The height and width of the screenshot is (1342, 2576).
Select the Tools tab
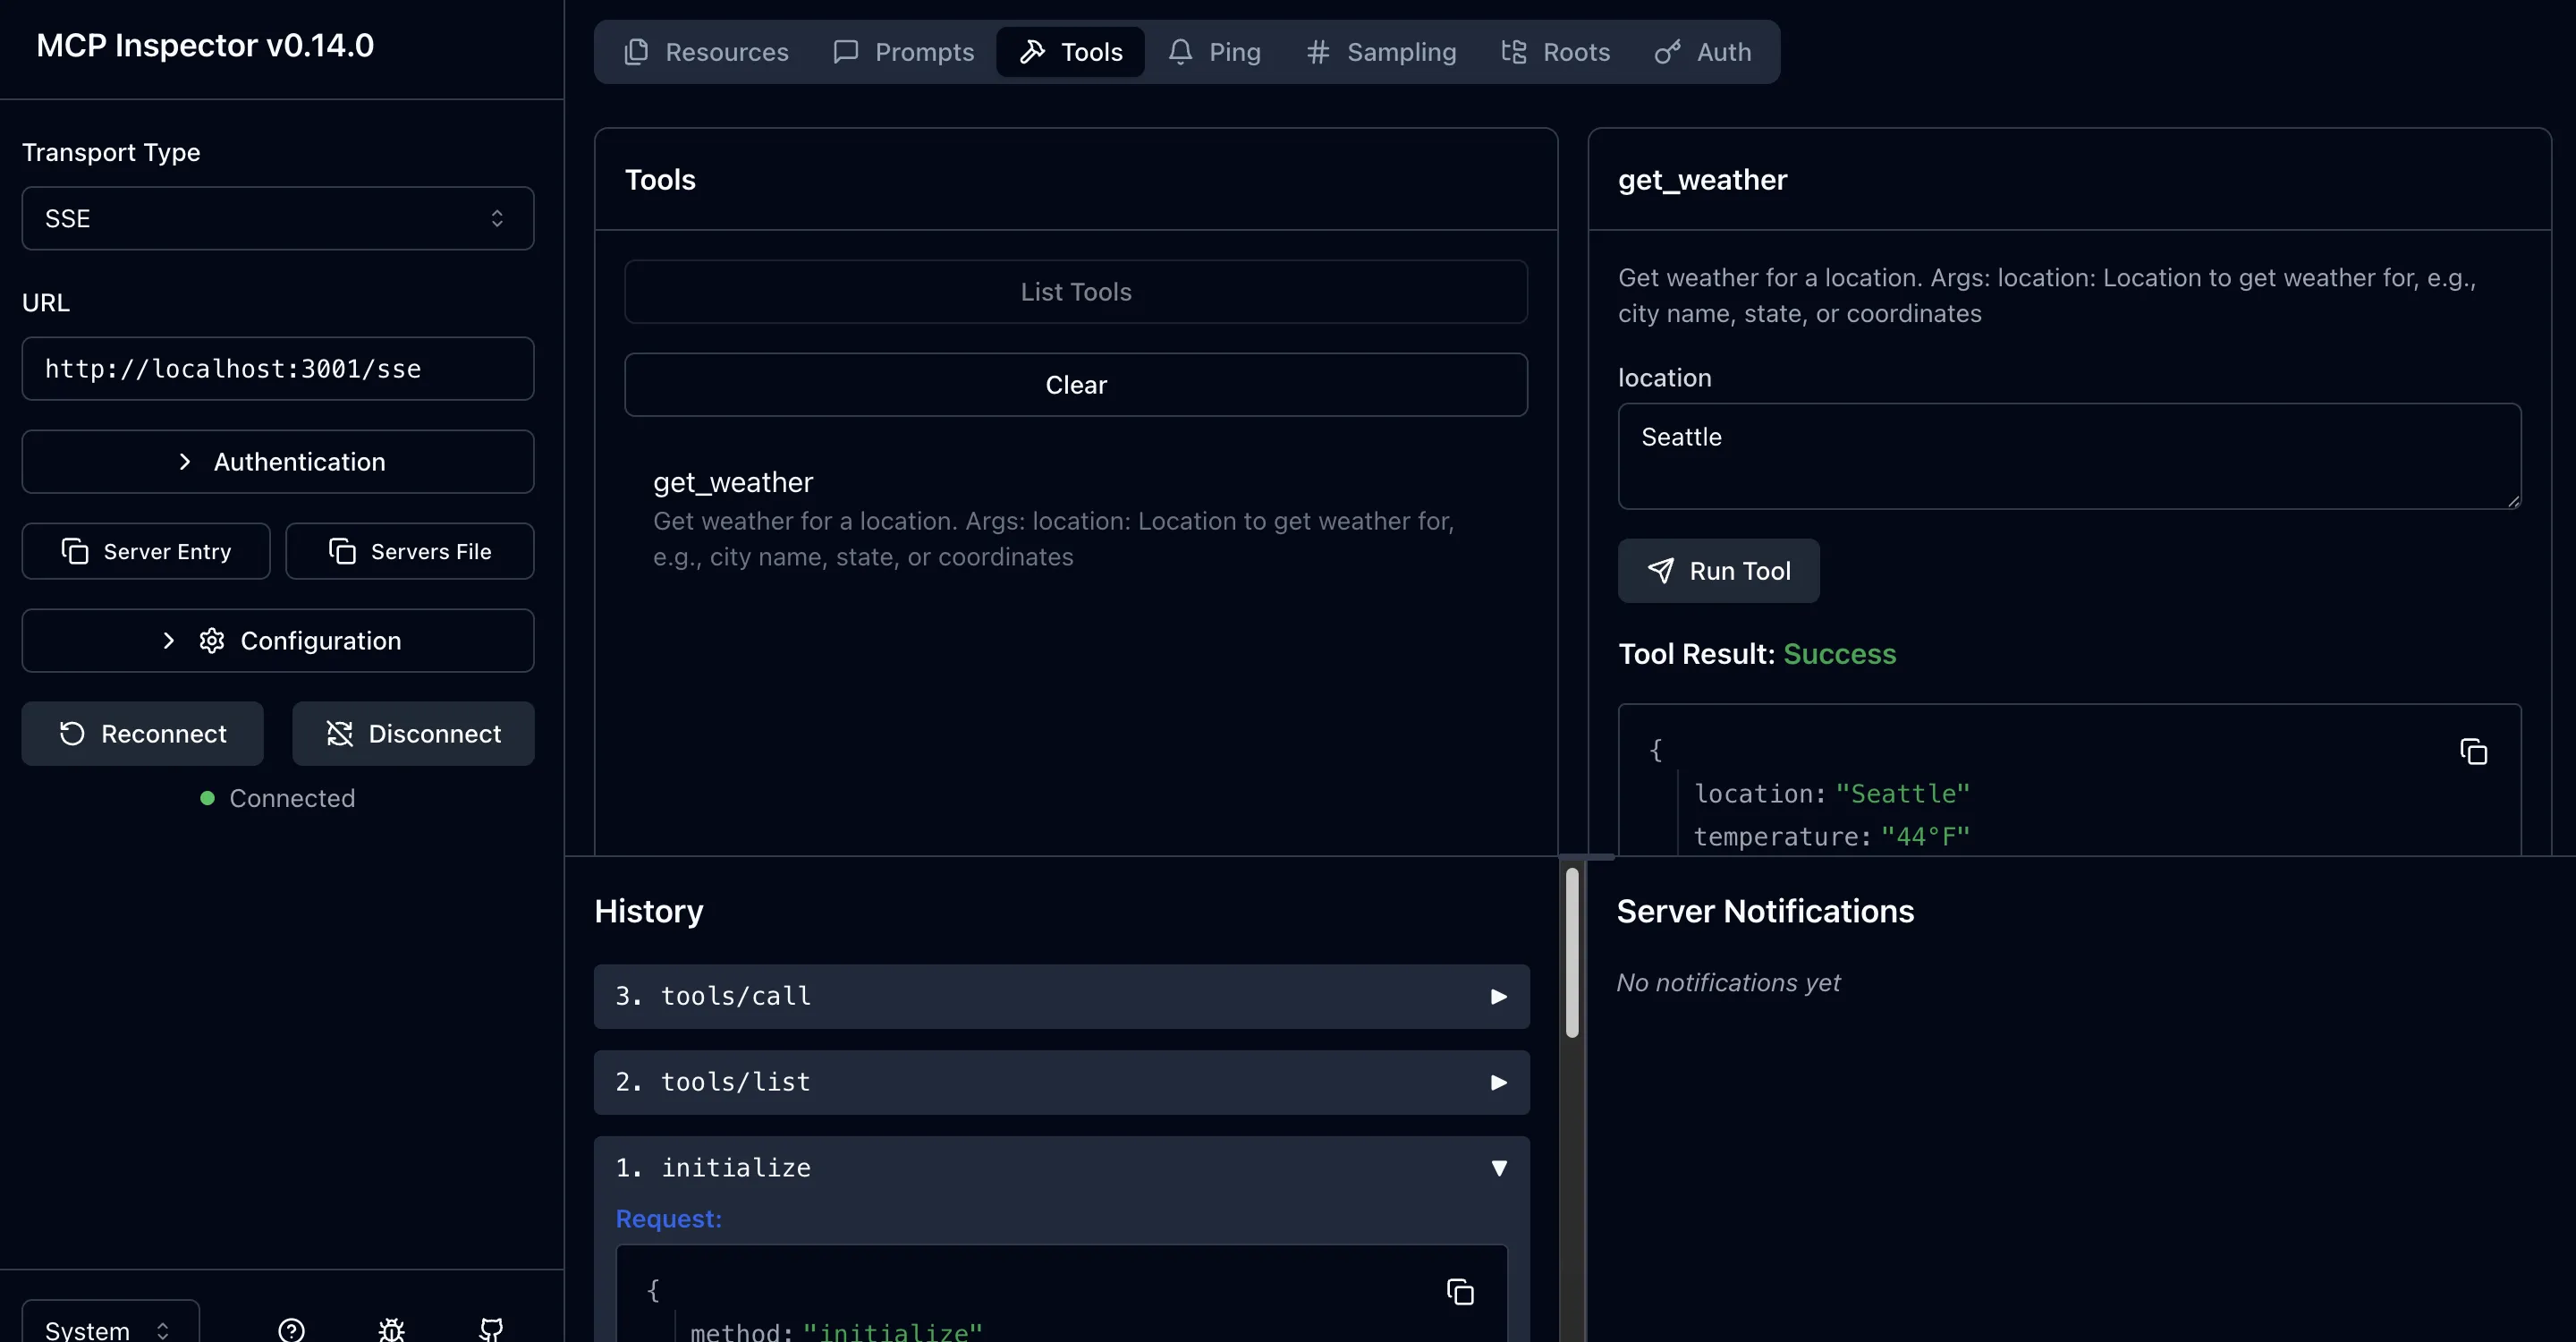1070,52
